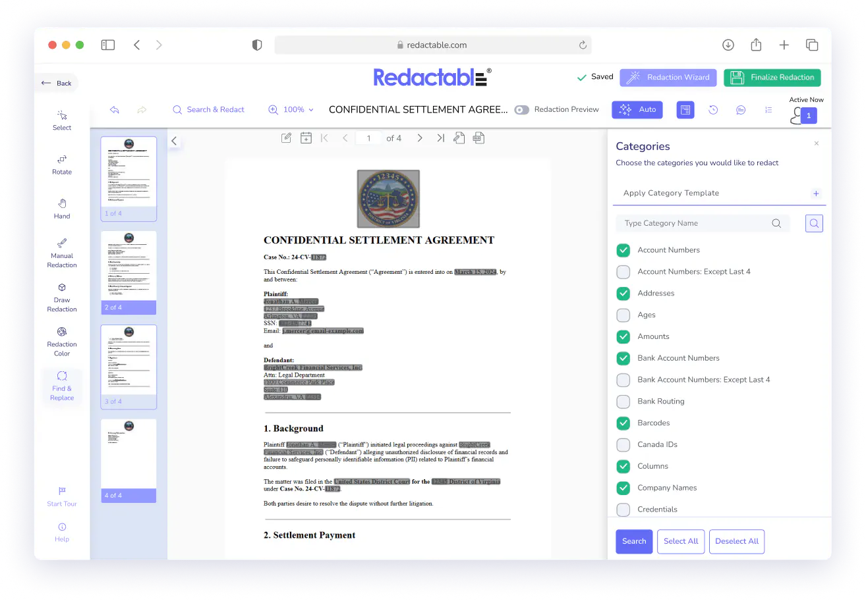The width and height of the screenshot is (866, 601).
Task: Click Finalize Redaction button
Action: click(772, 78)
